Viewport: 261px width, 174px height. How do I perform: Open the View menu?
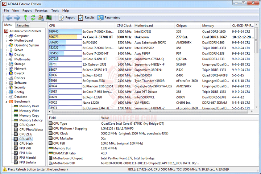point(16,11)
